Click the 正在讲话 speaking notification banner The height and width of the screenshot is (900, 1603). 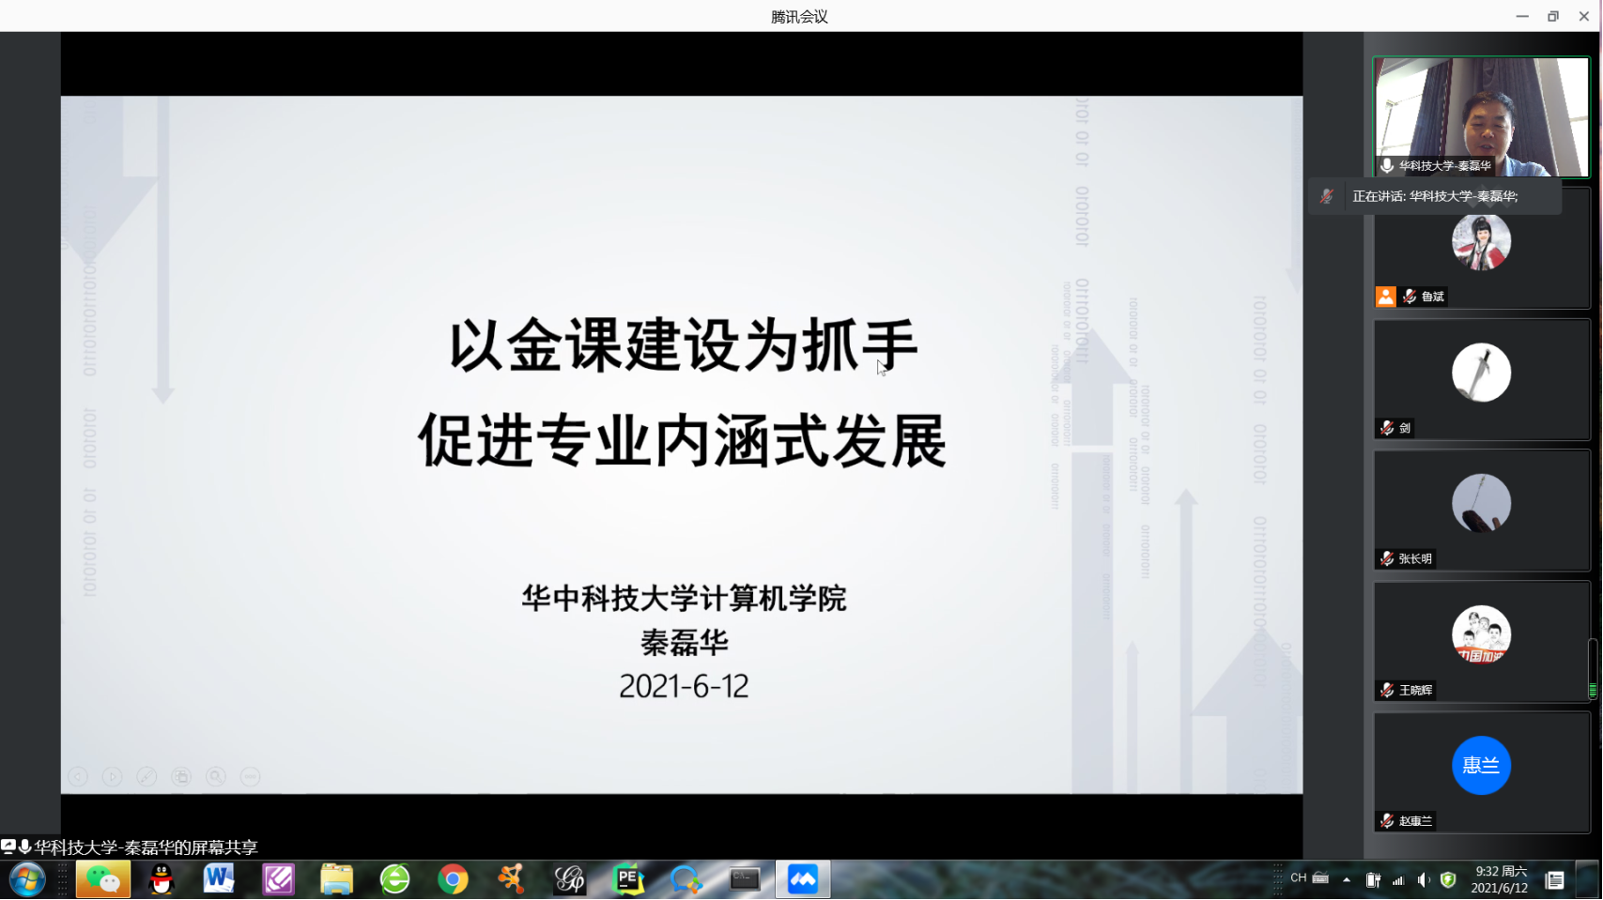pyautogui.click(x=1435, y=196)
